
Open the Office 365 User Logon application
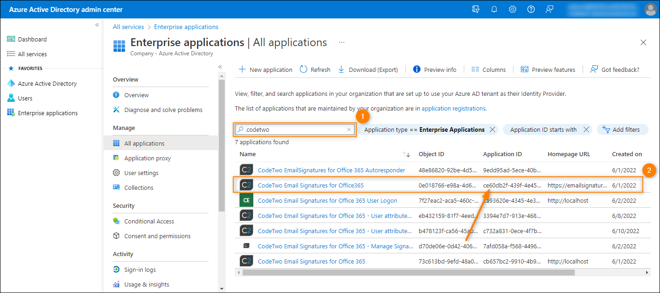click(327, 200)
